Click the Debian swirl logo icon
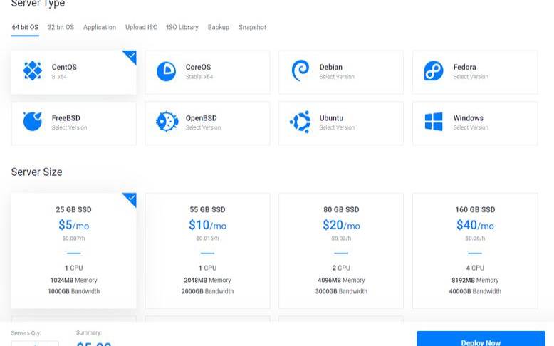Image resolution: width=554 pixels, height=346 pixels. (300, 70)
